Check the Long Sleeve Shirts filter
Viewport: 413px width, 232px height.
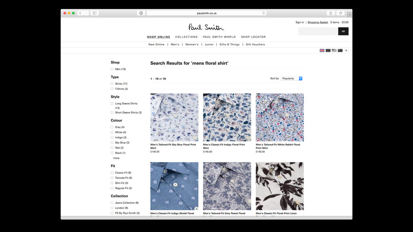112,104
